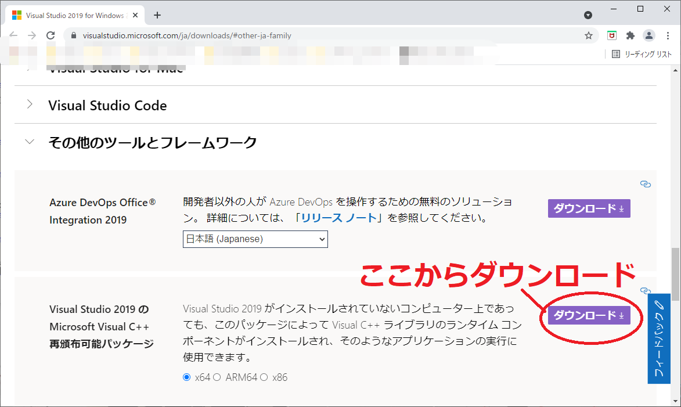Click the Visual Studio Code heading
The width and height of the screenshot is (681, 407).
(x=107, y=105)
